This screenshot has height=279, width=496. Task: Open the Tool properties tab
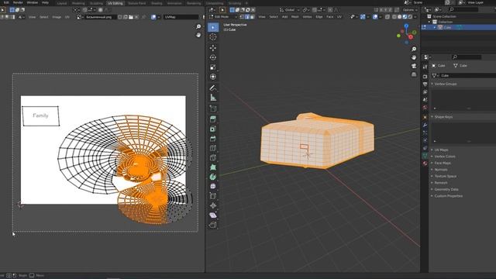click(425, 67)
